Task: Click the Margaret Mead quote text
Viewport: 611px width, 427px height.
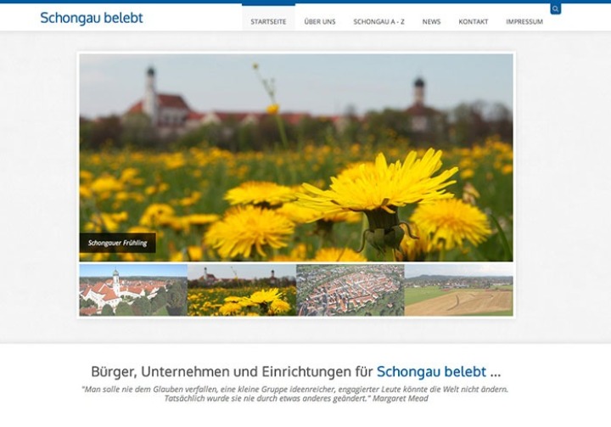Action: pos(295,393)
